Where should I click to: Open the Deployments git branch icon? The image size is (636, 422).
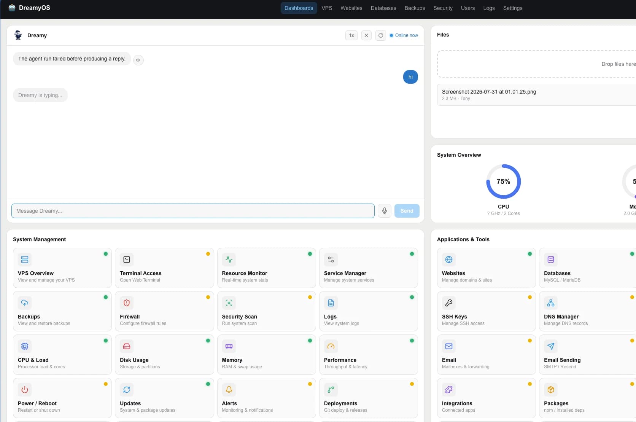pyautogui.click(x=331, y=390)
